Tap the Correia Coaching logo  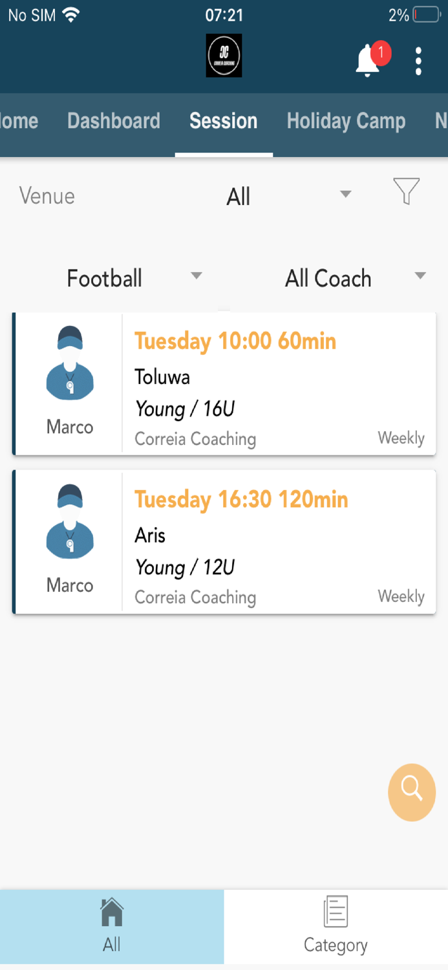[224, 55]
